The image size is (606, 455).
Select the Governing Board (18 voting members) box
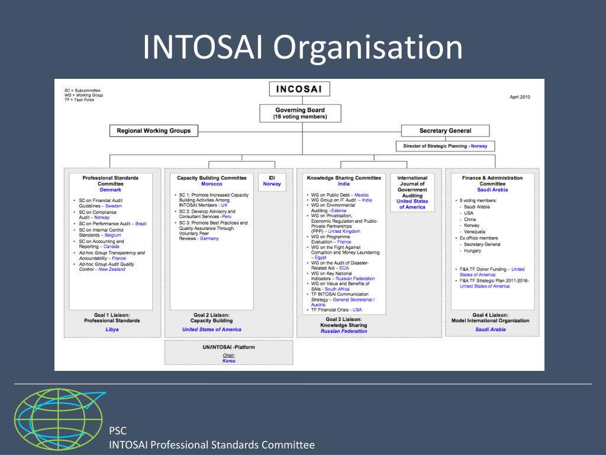(x=300, y=113)
